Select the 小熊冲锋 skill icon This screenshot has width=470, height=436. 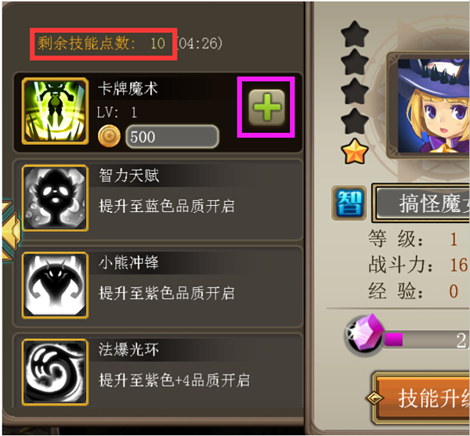[x=55, y=286]
